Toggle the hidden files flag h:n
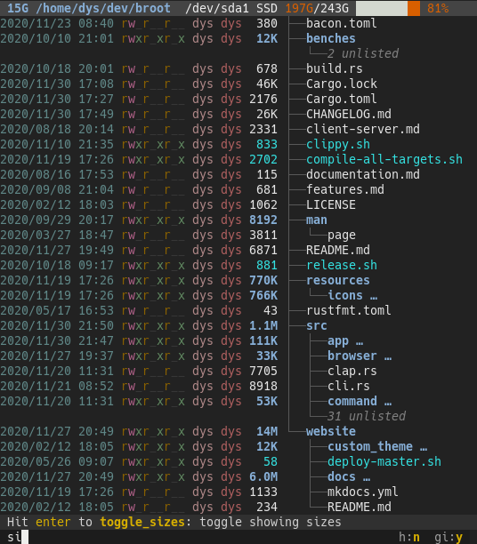The height and width of the screenshot is (544, 477). [x=408, y=537]
